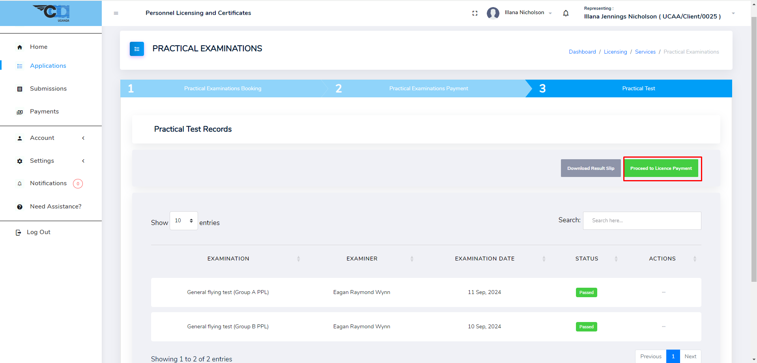Click the UCAA logo in sidebar

[51, 13]
